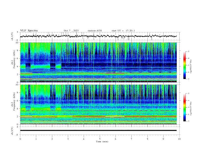Click the "-3" tick on the upper colorbar

(x=188, y=51)
